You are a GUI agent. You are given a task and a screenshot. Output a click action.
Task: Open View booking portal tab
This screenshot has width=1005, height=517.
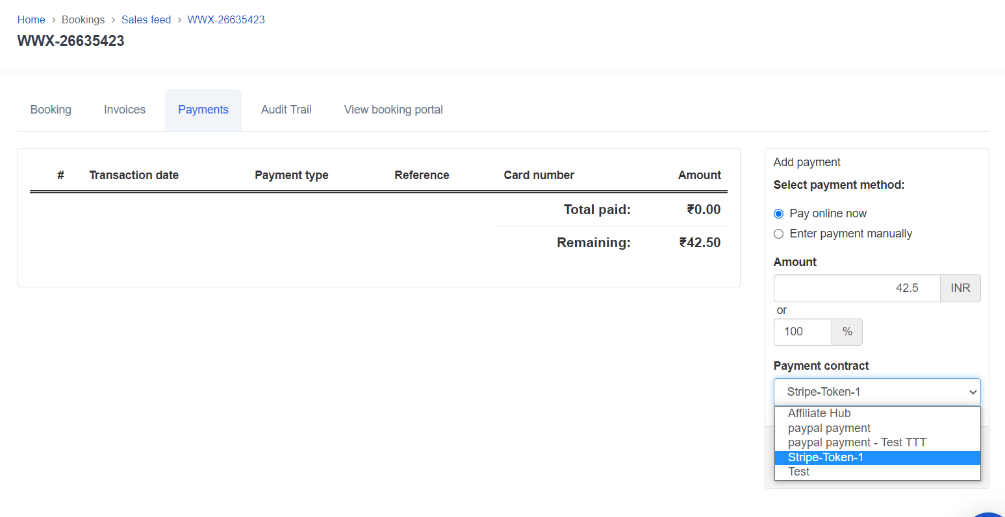pyautogui.click(x=394, y=110)
